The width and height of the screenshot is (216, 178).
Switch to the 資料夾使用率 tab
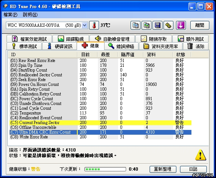point(161,46)
